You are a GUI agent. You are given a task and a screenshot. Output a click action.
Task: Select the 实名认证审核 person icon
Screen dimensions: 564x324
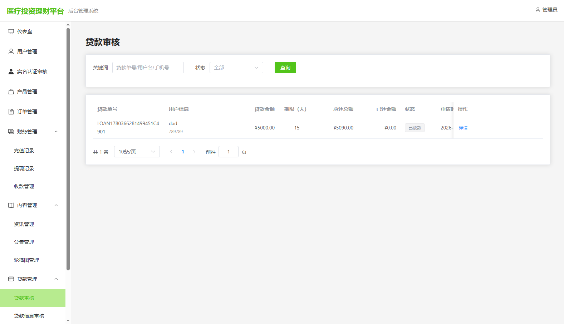[11, 72]
